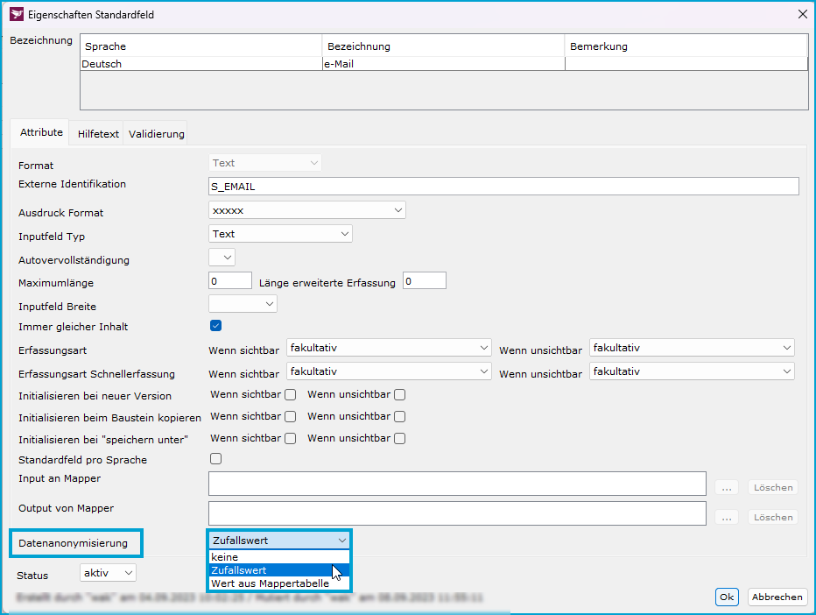Check Wenn unsichtbar for Initialisieren beim Baustein kopieren
This screenshot has height=615, width=816.
[x=399, y=417]
